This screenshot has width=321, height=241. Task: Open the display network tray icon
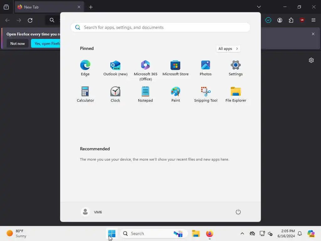(x=262, y=233)
